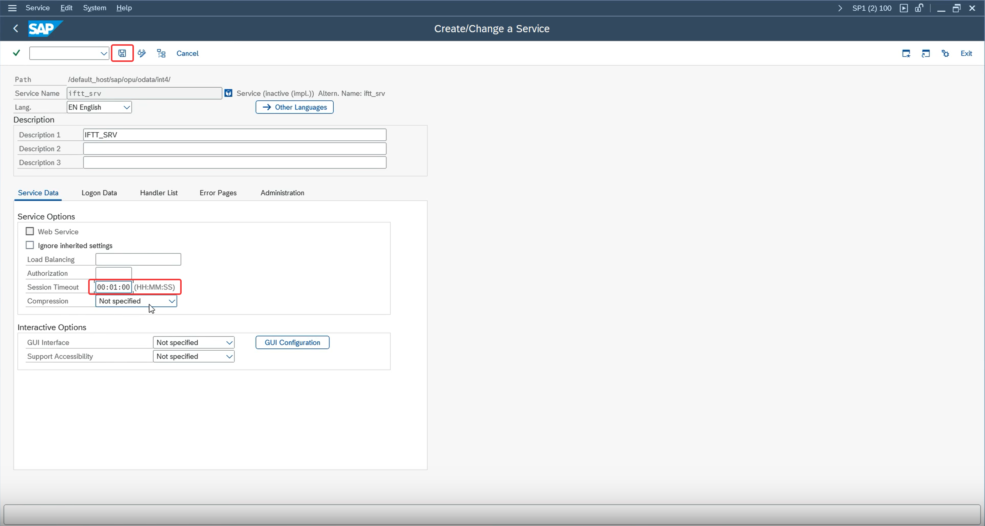
Task: Switch to the Service Data tab
Action: [x=38, y=193]
